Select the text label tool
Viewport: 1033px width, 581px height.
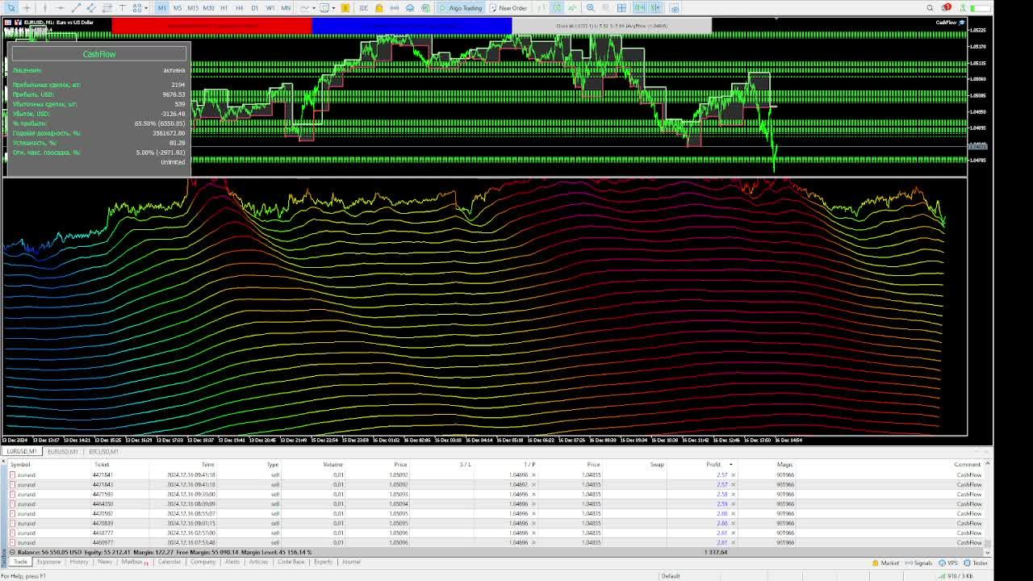pyautogui.click(x=122, y=8)
